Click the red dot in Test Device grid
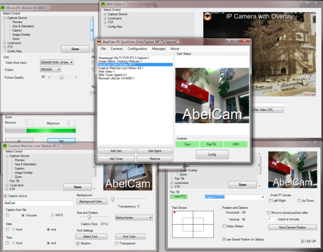Viewport: 323px width, 252px height. coord(174,212)
